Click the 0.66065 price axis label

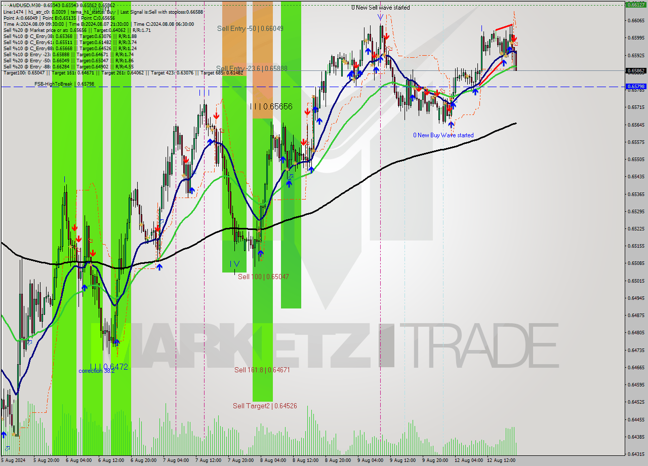[x=636, y=21]
